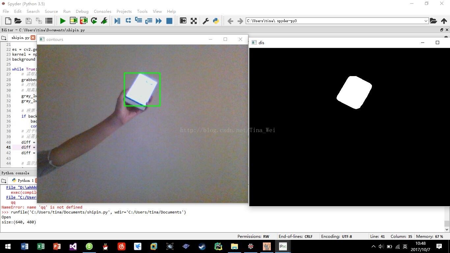
Task: Open the Debug menu
Action: click(82, 11)
